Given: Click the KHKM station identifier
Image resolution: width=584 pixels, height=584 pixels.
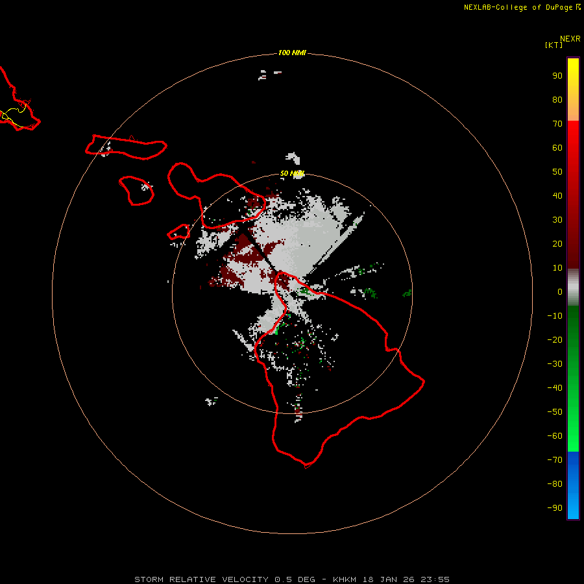Looking at the screenshot, I should (345, 579).
